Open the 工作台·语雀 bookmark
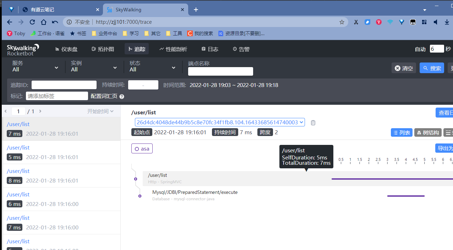 48,33
